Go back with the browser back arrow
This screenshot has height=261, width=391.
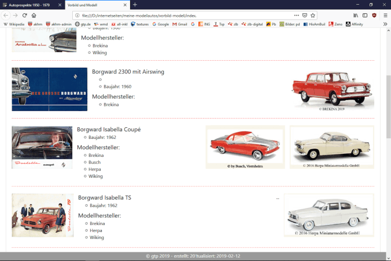6,16
